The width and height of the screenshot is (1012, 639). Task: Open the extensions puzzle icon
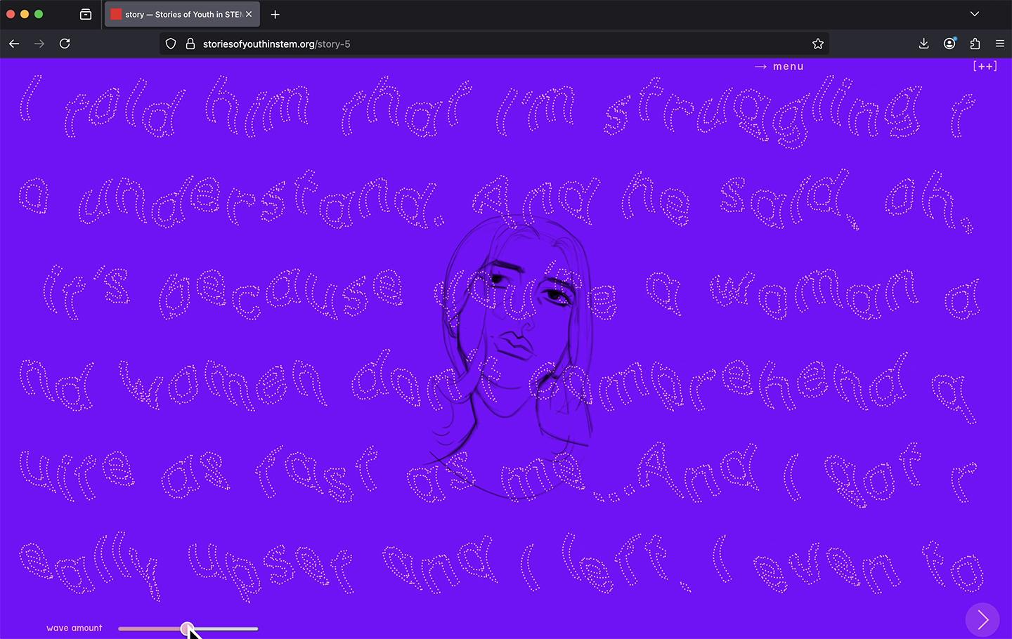point(975,44)
